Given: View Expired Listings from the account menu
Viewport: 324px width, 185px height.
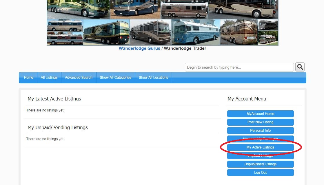Looking at the screenshot, I should pyautogui.click(x=260, y=156).
